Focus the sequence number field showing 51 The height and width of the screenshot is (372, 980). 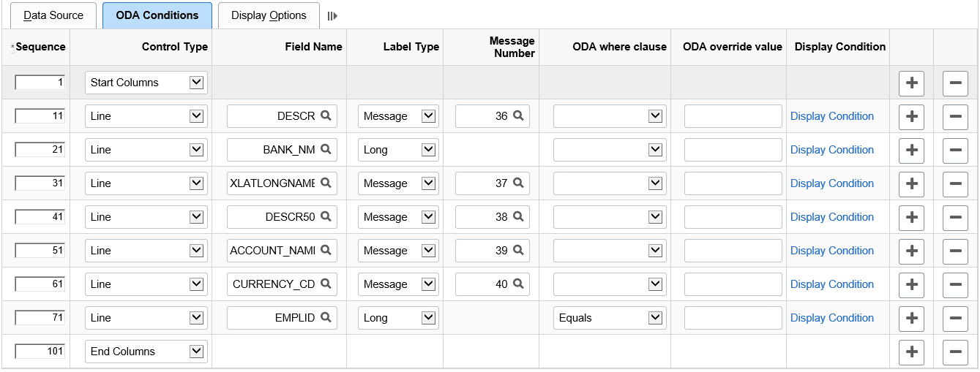pos(40,251)
